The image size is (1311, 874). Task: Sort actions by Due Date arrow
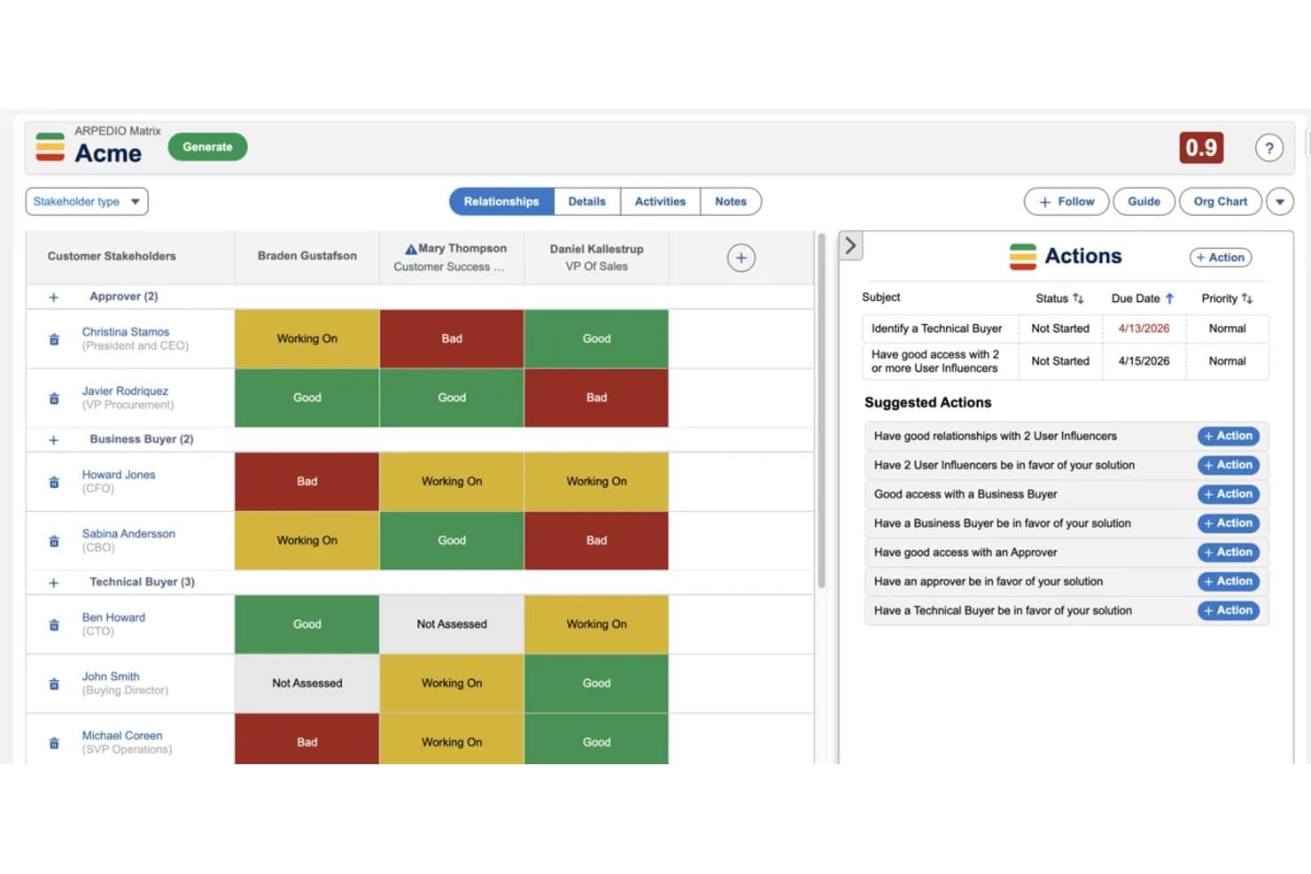click(1169, 298)
